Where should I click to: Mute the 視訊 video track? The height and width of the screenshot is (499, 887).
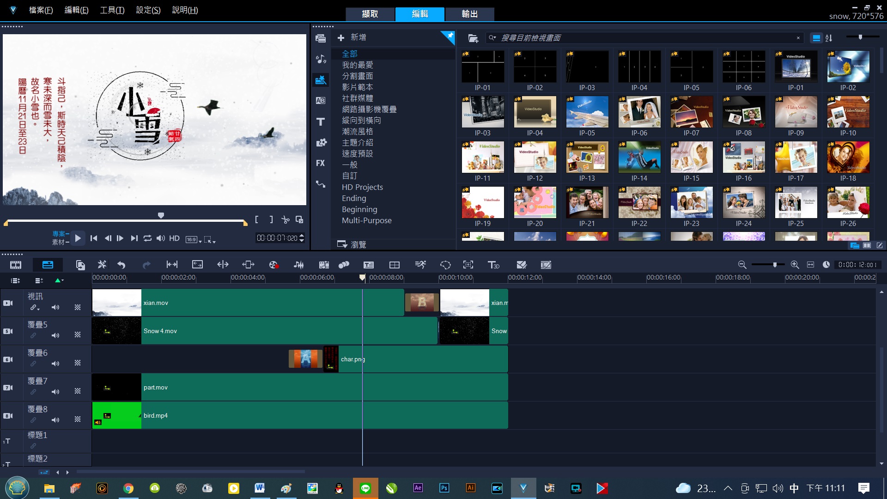55,307
